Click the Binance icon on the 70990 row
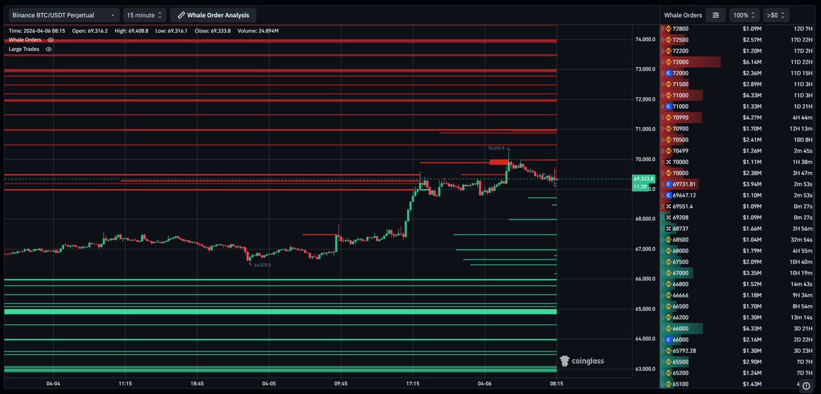Viewport: 821px width, 394px height. 668,117
